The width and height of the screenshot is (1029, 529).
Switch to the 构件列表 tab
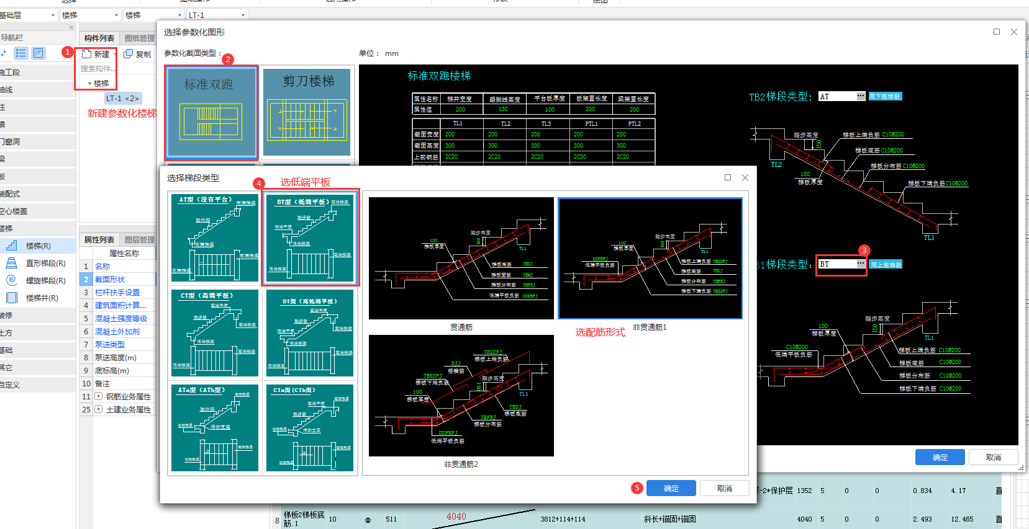[x=99, y=38]
